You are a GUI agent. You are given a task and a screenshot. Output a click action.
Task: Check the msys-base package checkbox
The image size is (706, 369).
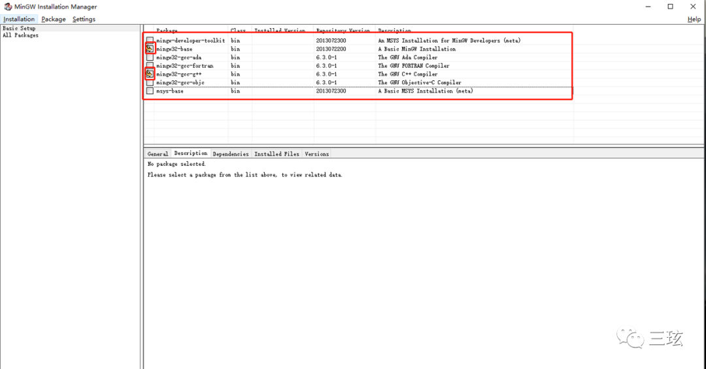(x=150, y=91)
